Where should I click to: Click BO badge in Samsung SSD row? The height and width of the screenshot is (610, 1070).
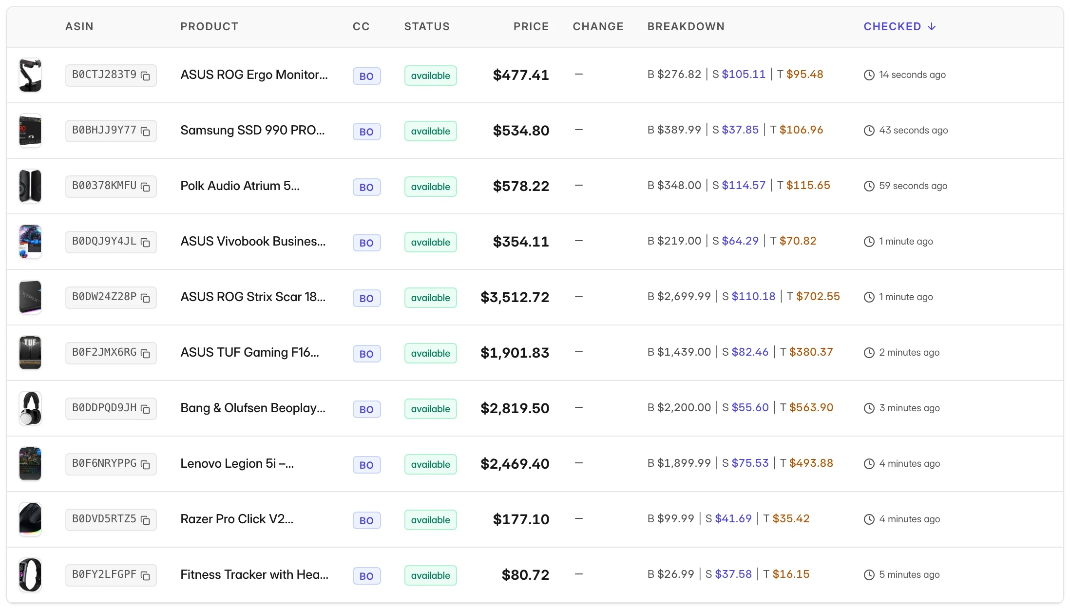366,132
